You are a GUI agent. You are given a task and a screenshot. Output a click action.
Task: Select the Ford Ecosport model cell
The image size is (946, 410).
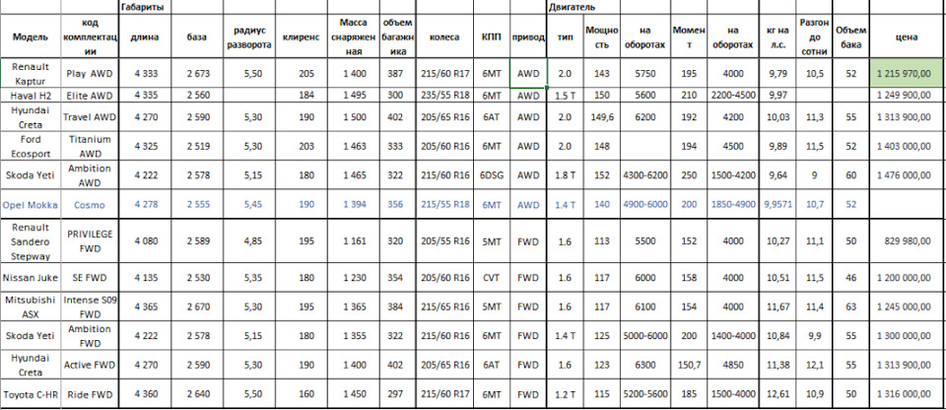pos(31,147)
